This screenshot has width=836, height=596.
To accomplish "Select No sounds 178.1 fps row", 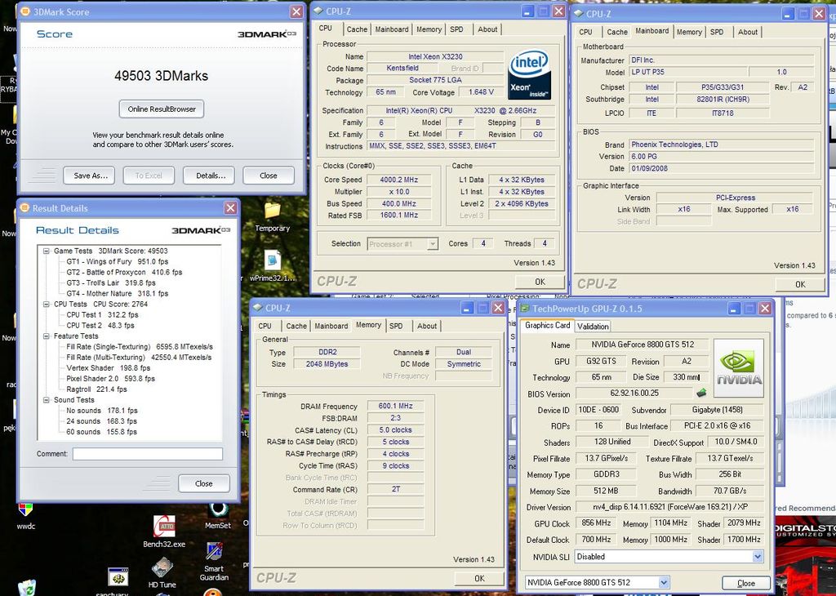I will (x=102, y=411).
